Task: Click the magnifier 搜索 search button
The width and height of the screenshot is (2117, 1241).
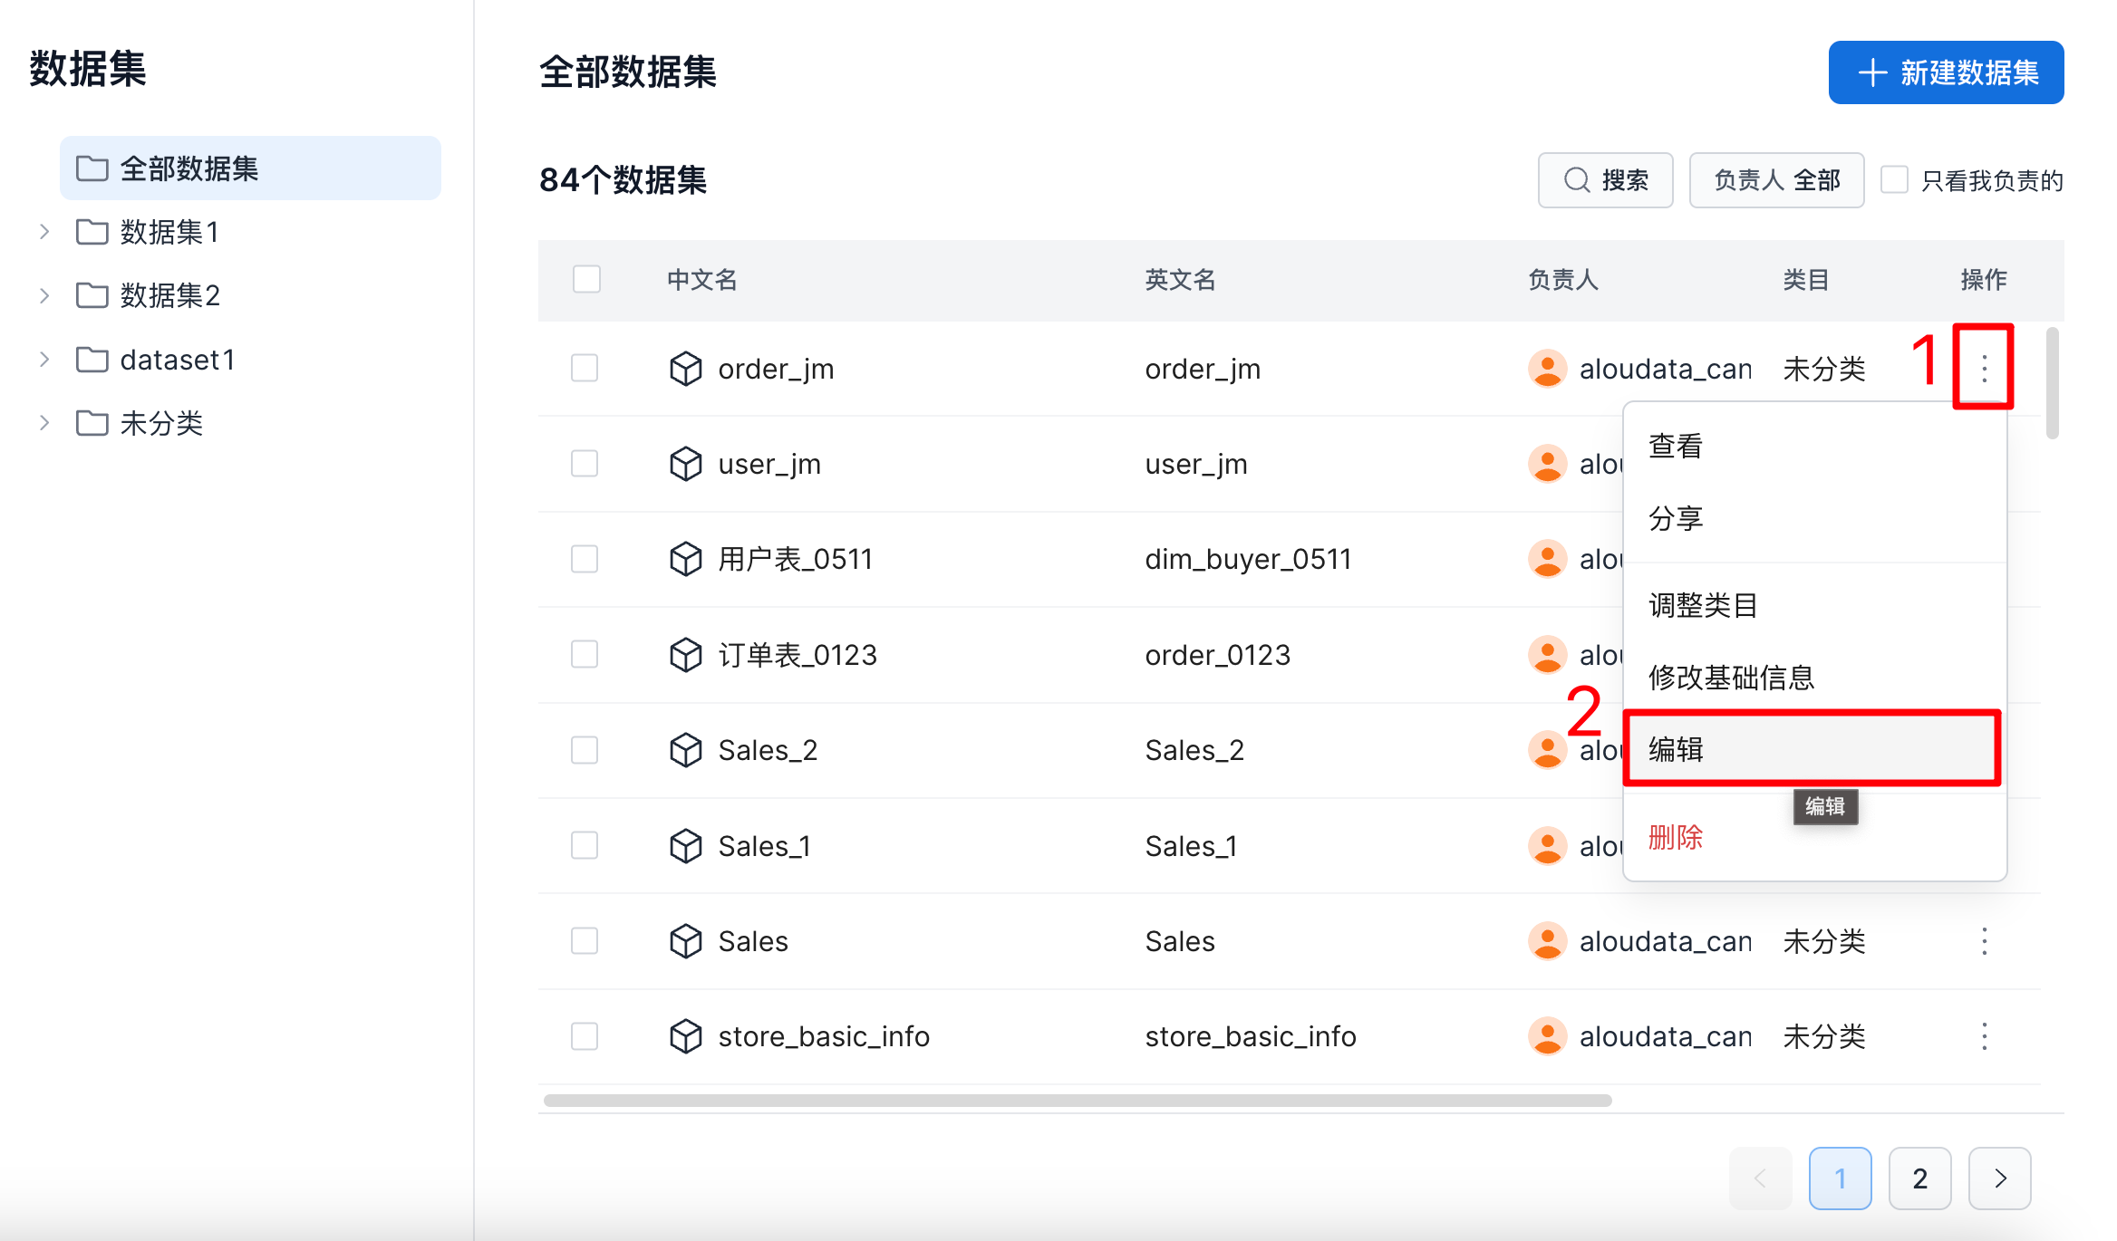Action: 1605,180
